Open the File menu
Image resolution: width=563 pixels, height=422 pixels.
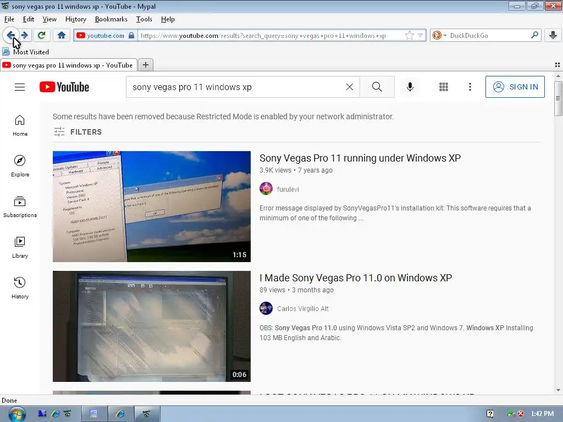(x=9, y=19)
